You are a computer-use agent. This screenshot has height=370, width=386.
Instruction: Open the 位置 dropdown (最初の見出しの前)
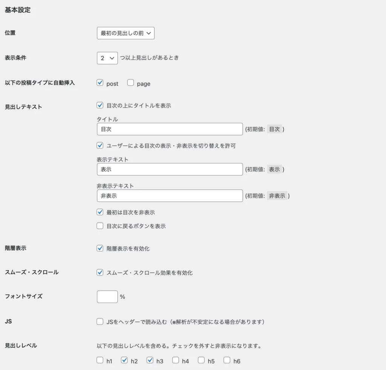click(x=126, y=33)
